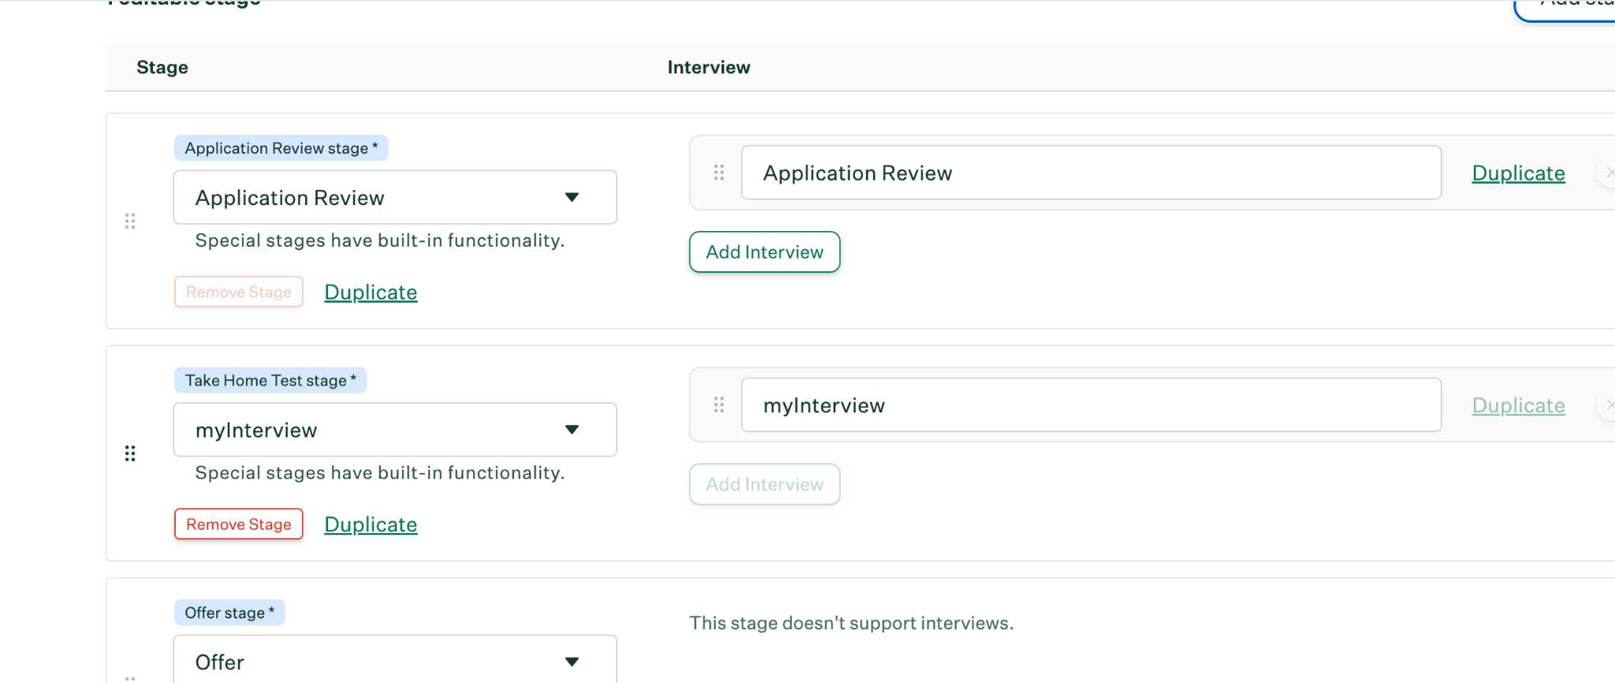1615x683 pixels.
Task: Click Remove Stage in Take Home Test stage
Action: click(x=239, y=524)
